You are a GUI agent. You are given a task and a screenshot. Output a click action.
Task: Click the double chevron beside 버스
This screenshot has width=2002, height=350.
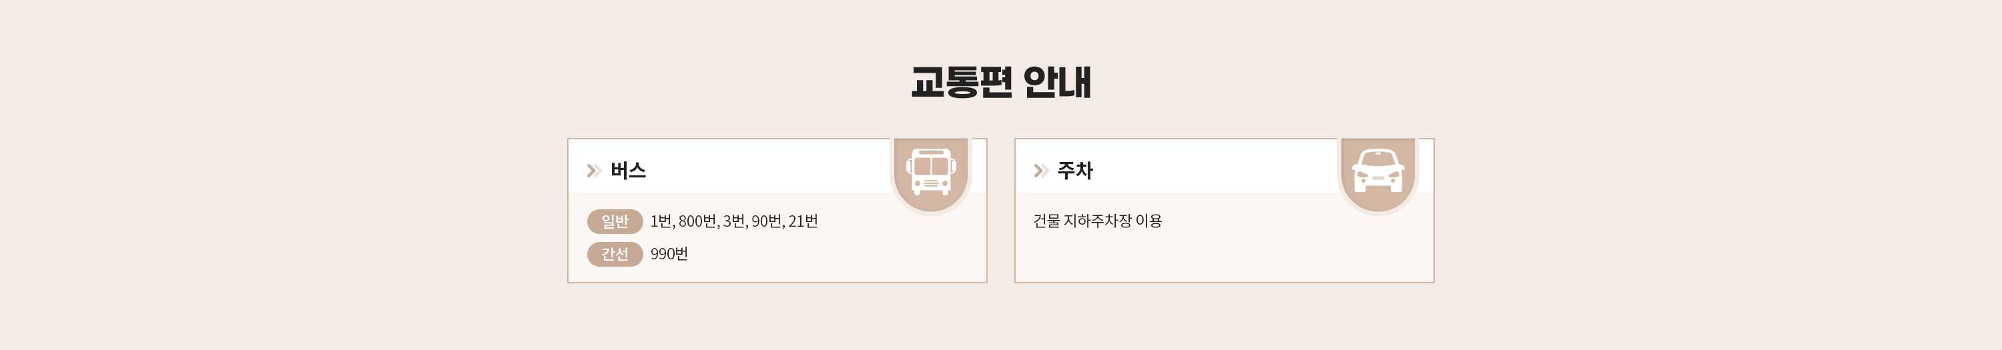point(594,171)
